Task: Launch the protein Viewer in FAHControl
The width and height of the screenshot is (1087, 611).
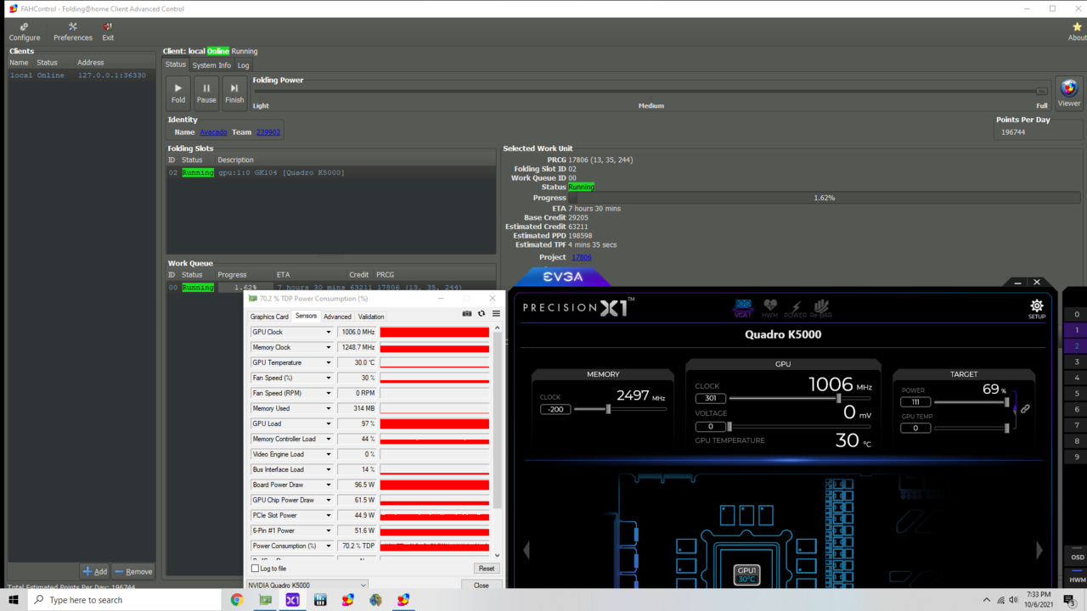Action: tap(1068, 89)
